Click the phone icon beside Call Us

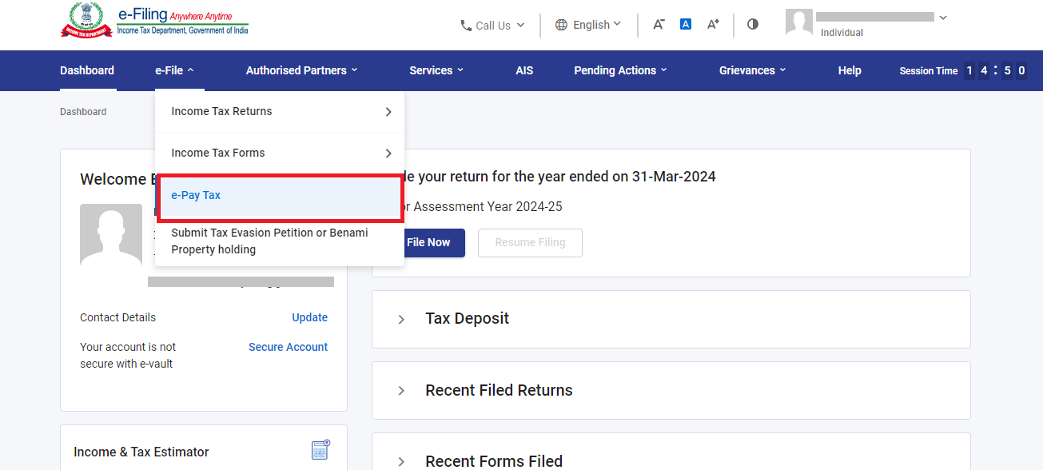[x=466, y=25]
